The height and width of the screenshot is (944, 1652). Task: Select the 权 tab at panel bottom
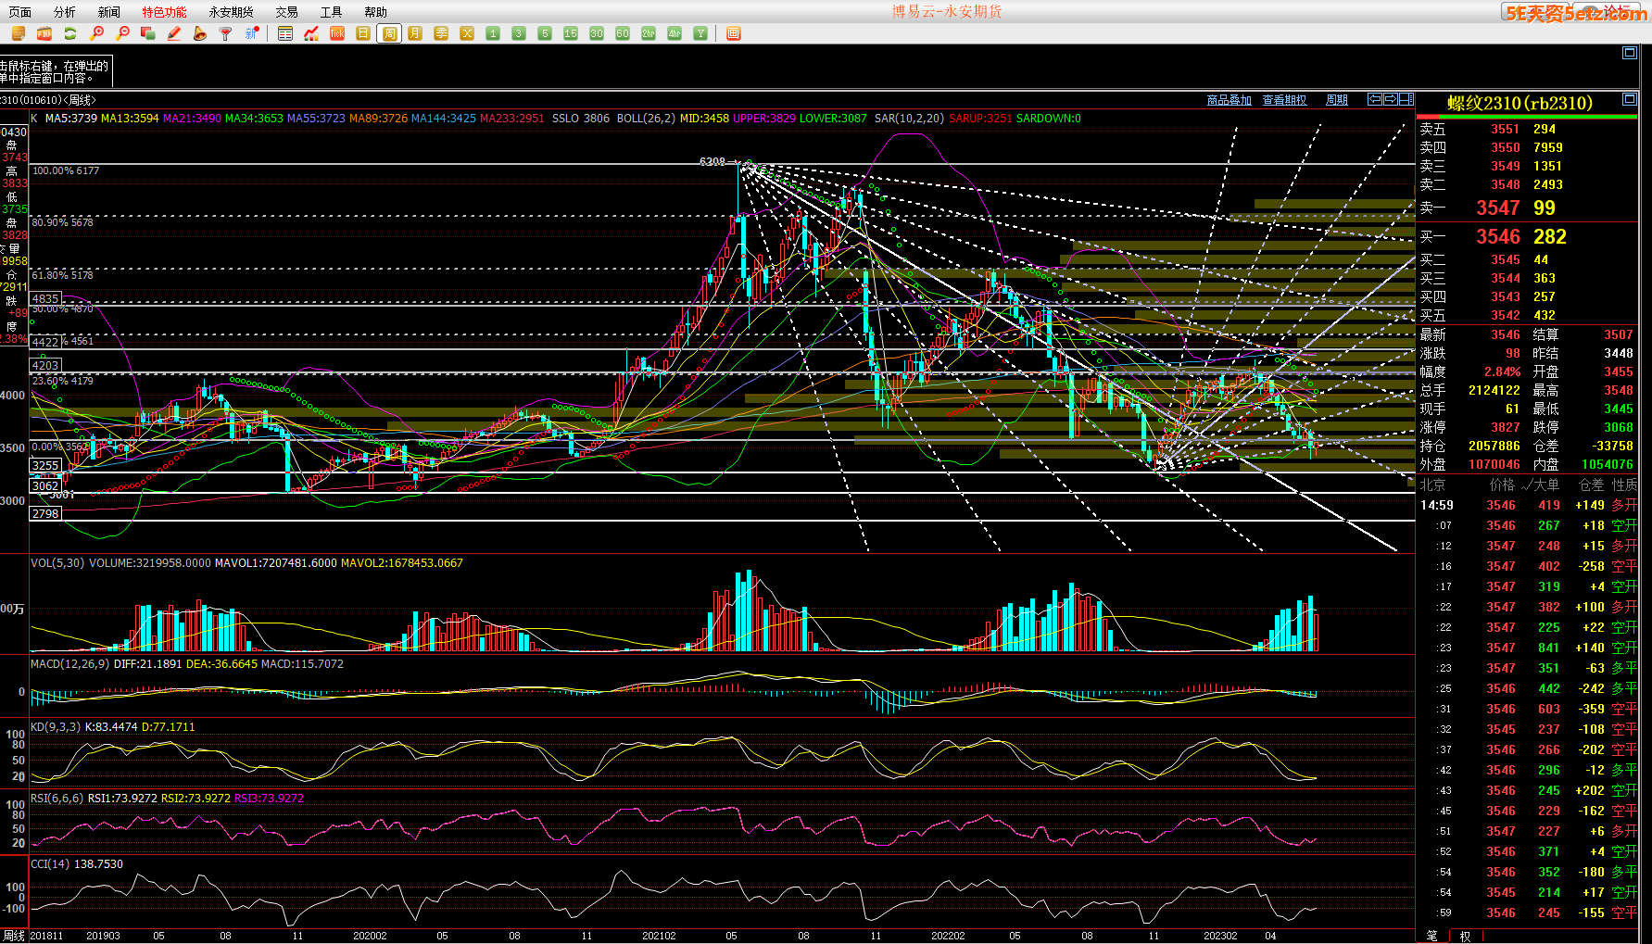[1465, 936]
